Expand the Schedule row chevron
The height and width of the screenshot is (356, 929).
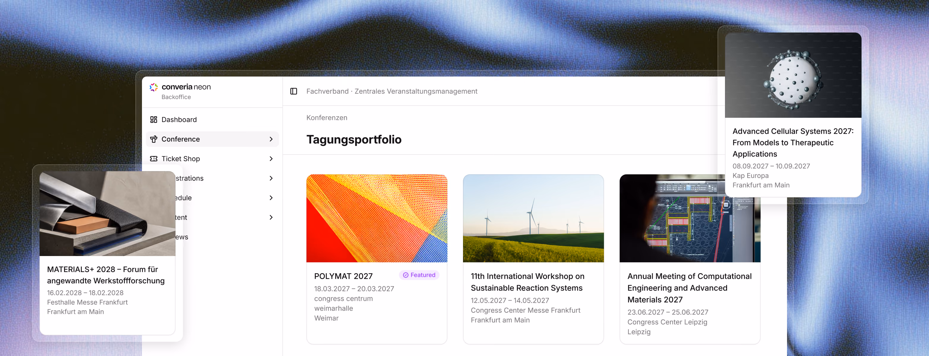(x=271, y=198)
